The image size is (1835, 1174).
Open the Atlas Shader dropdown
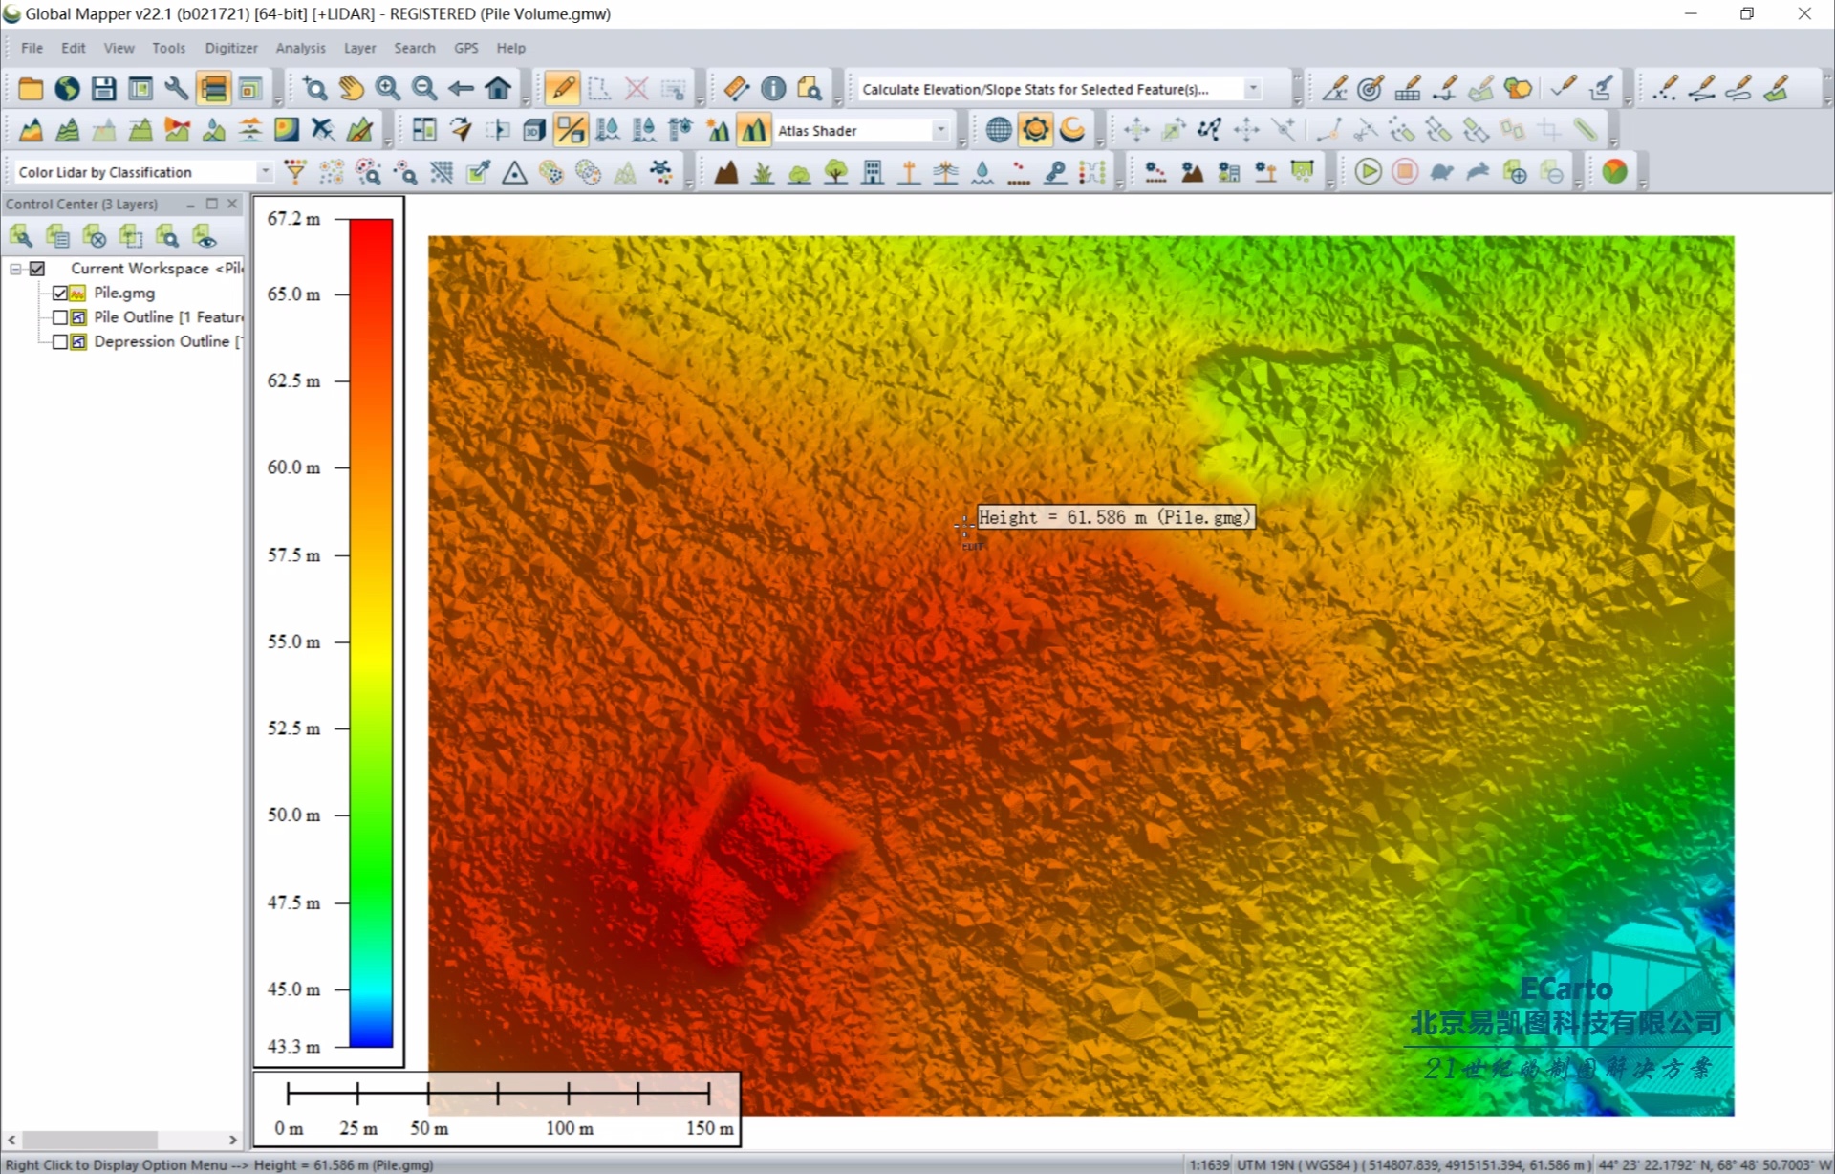(x=940, y=130)
